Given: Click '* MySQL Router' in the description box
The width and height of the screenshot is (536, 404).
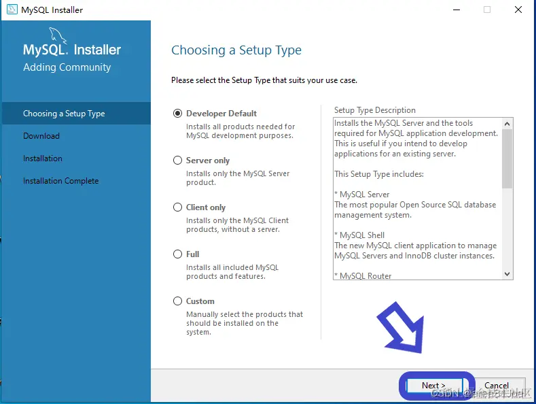Looking at the screenshot, I should point(363,276).
